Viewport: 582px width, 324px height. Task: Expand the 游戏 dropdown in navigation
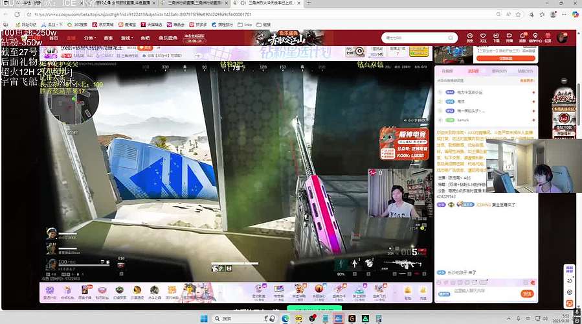coord(127,38)
